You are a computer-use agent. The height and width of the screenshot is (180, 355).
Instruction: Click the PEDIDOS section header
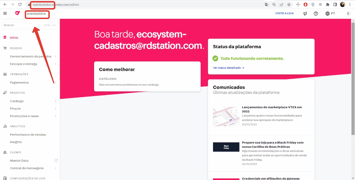pyautogui.click(x=16, y=48)
